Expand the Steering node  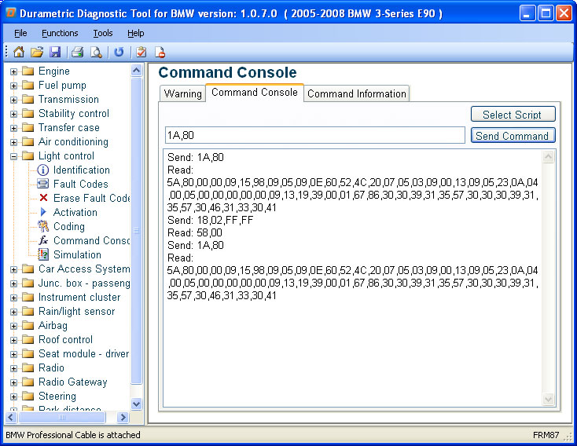point(13,397)
